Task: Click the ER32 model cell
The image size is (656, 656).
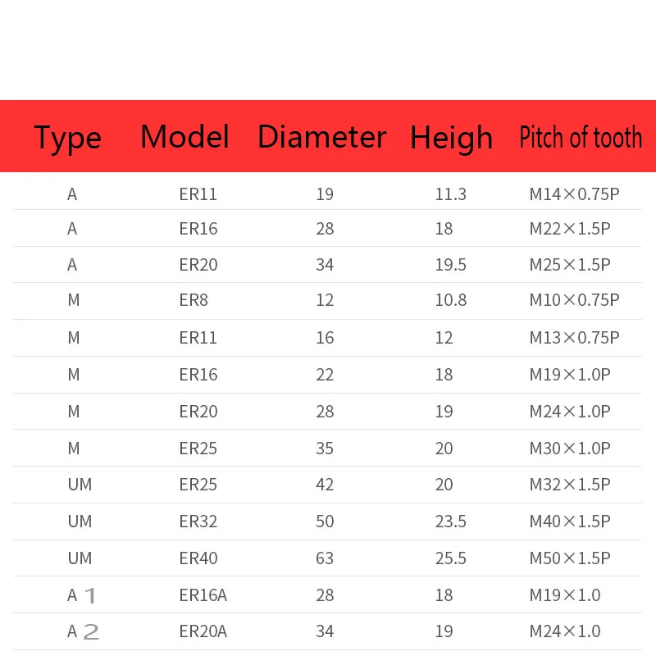Action: pyautogui.click(x=198, y=522)
